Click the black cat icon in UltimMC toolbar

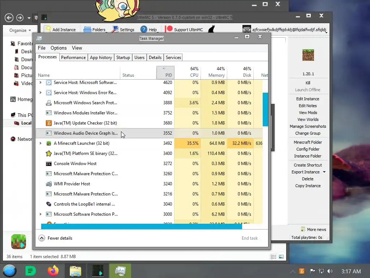pos(211,29)
